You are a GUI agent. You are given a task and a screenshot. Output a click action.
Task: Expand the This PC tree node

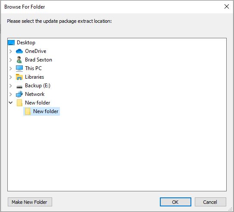(11, 68)
